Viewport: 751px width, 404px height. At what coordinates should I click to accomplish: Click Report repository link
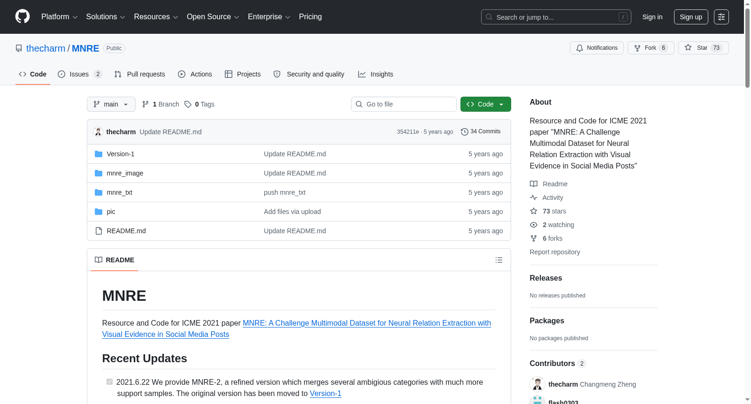tap(555, 252)
